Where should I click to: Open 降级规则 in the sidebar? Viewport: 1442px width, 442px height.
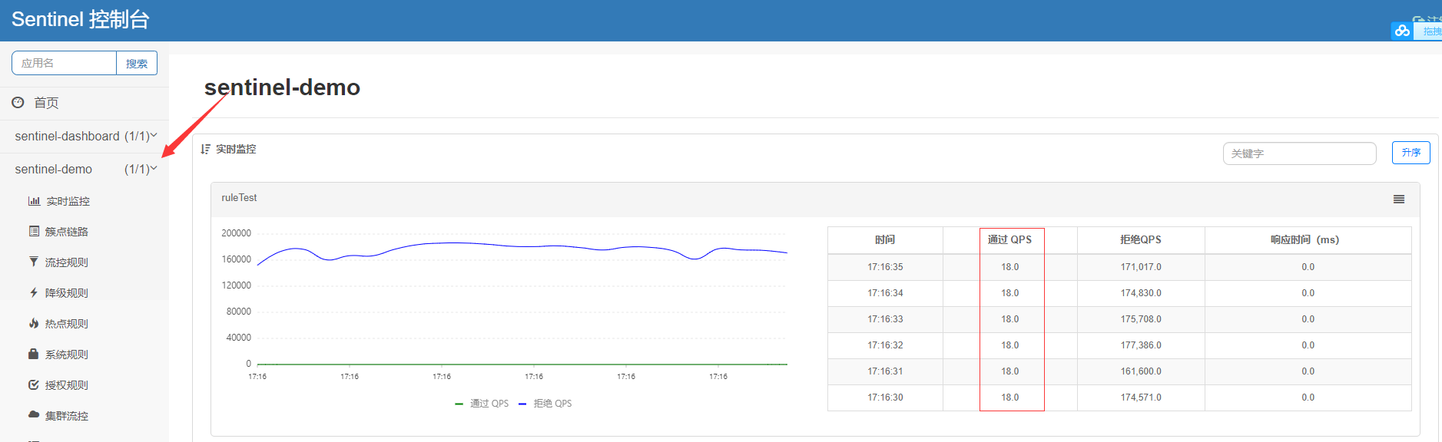(x=67, y=293)
